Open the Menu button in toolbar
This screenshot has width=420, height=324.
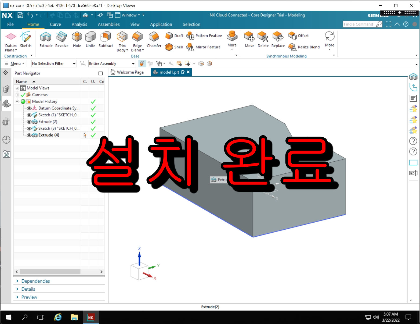point(15,63)
